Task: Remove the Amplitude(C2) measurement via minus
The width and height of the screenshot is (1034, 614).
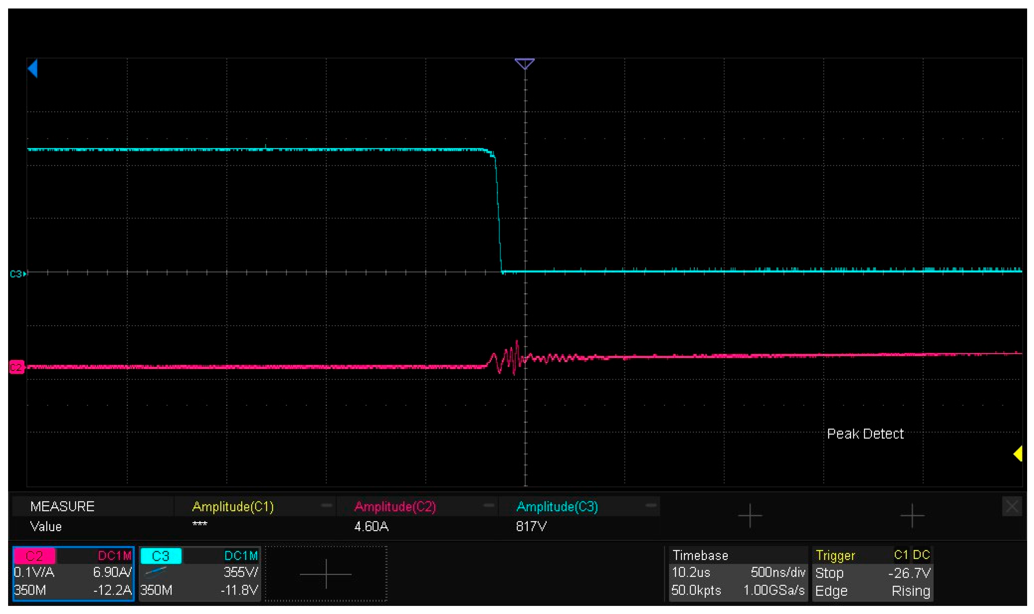Action: (x=488, y=506)
